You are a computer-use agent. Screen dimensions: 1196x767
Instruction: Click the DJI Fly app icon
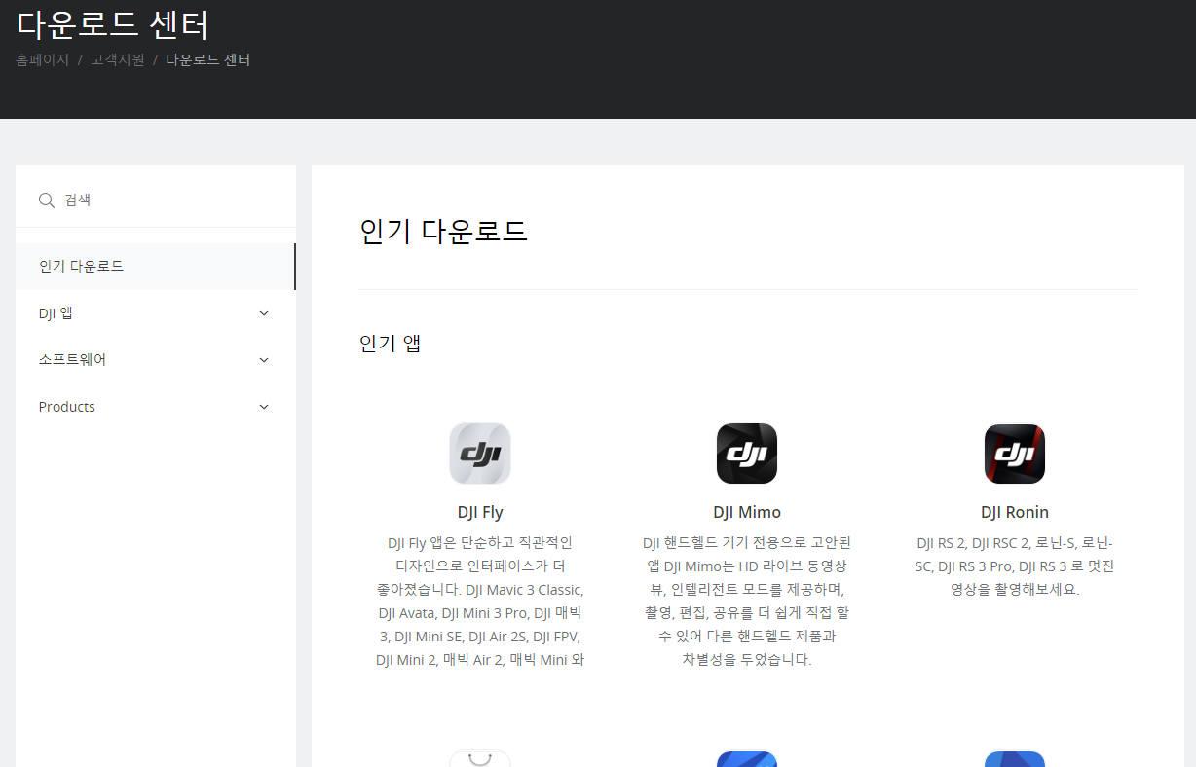[480, 454]
